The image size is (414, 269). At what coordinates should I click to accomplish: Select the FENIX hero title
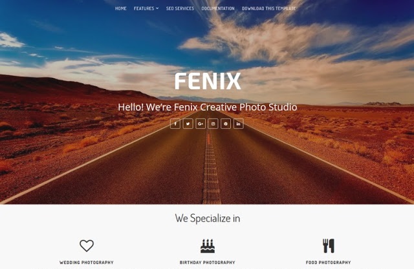coord(208,81)
